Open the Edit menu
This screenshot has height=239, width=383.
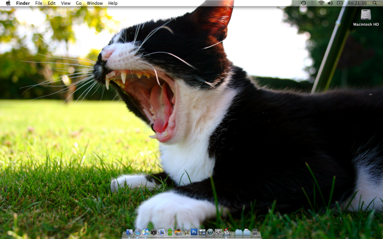pyautogui.click(x=51, y=3)
